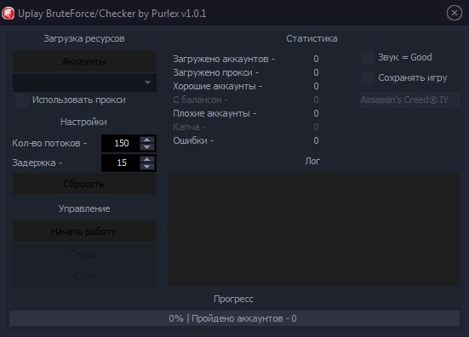Click the Сбросить reset button
Image resolution: width=469 pixels, height=337 pixels.
click(84, 184)
